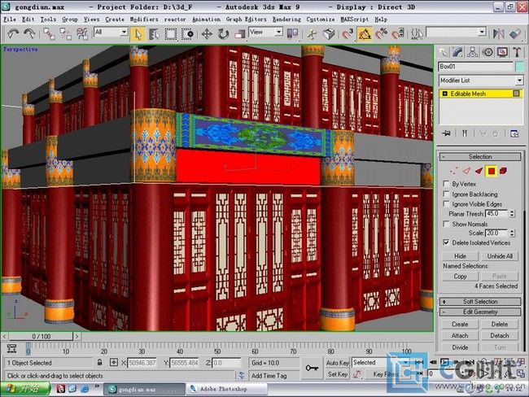This screenshot has width=529, height=397.
Task: Uncheck Delete Isolated Vertices
Action: pyautogui.click(x=446, y=242)
